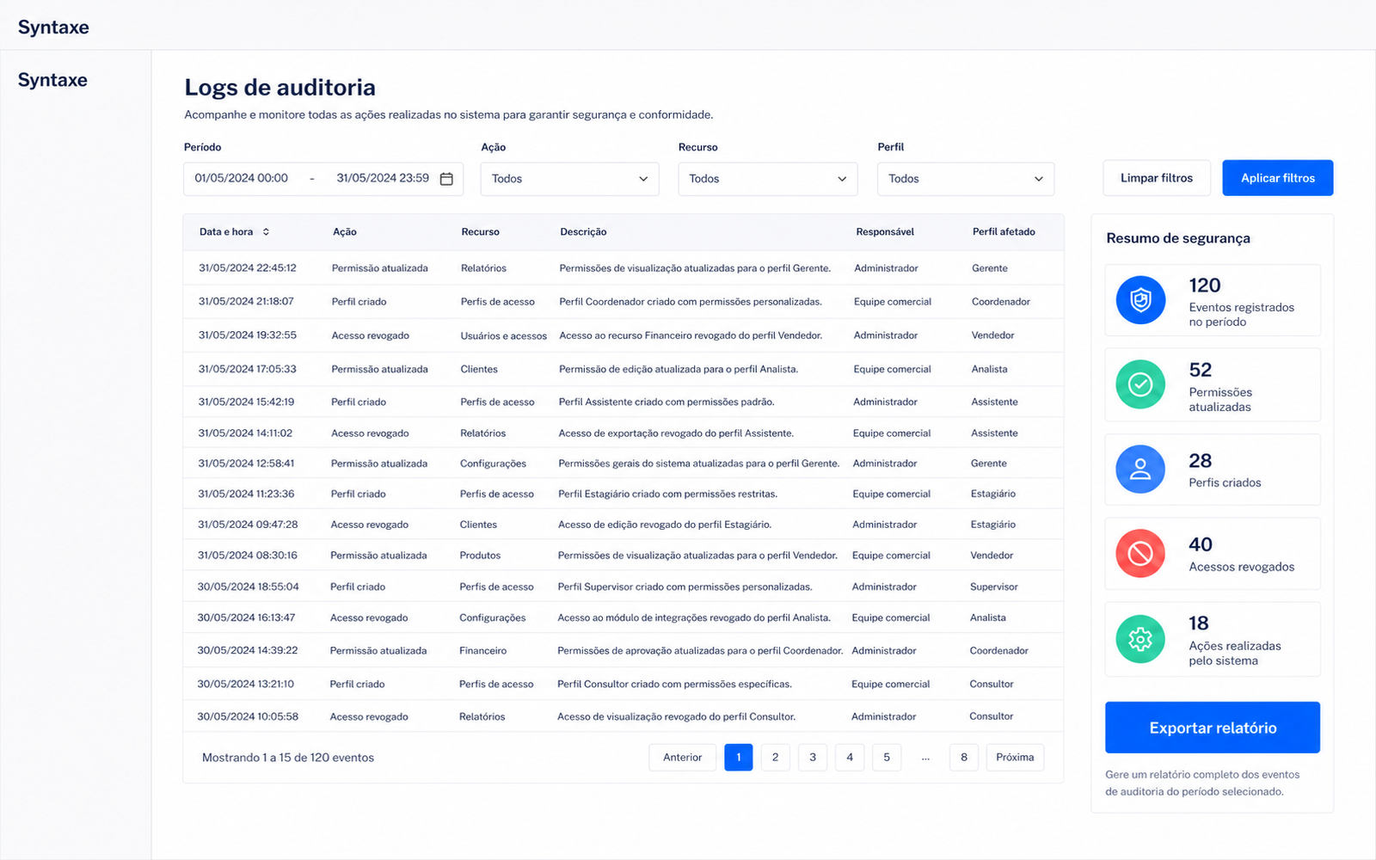Select page 3 in pagination

[x=813, y=758]
